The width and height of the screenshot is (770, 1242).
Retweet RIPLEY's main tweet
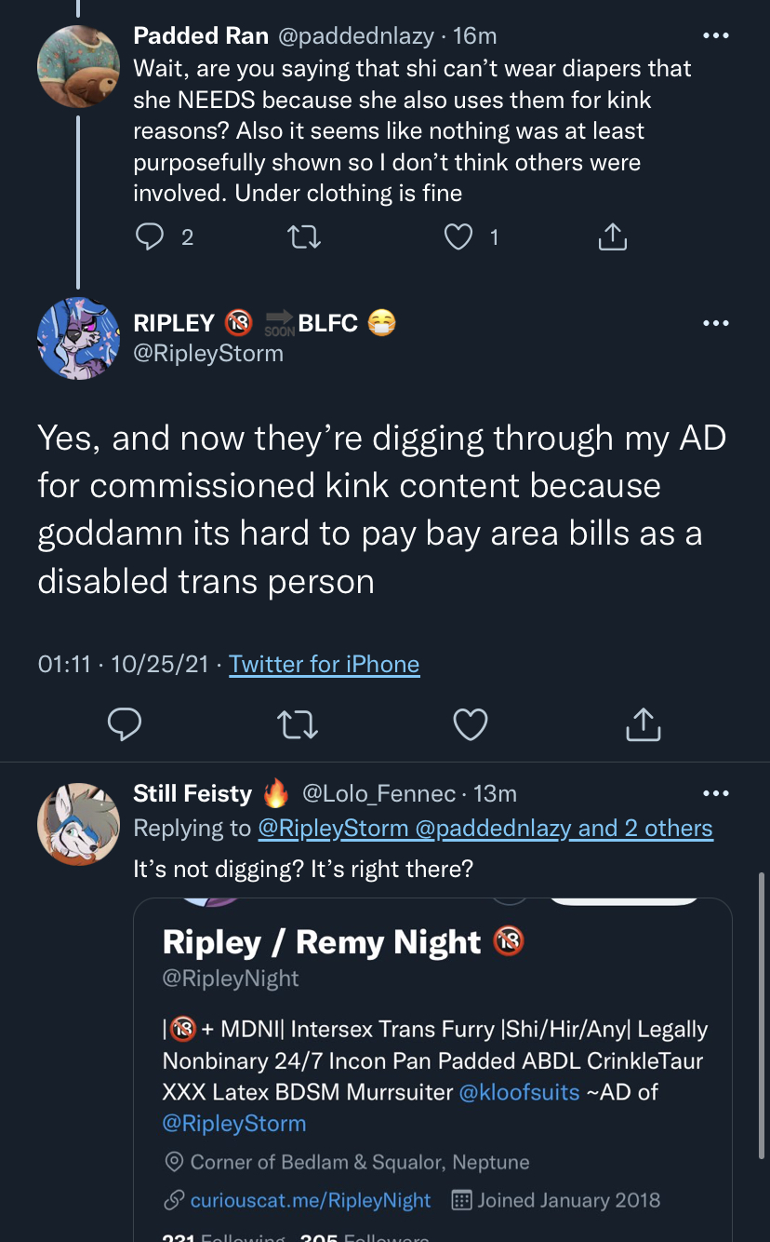tap(298, 723)
